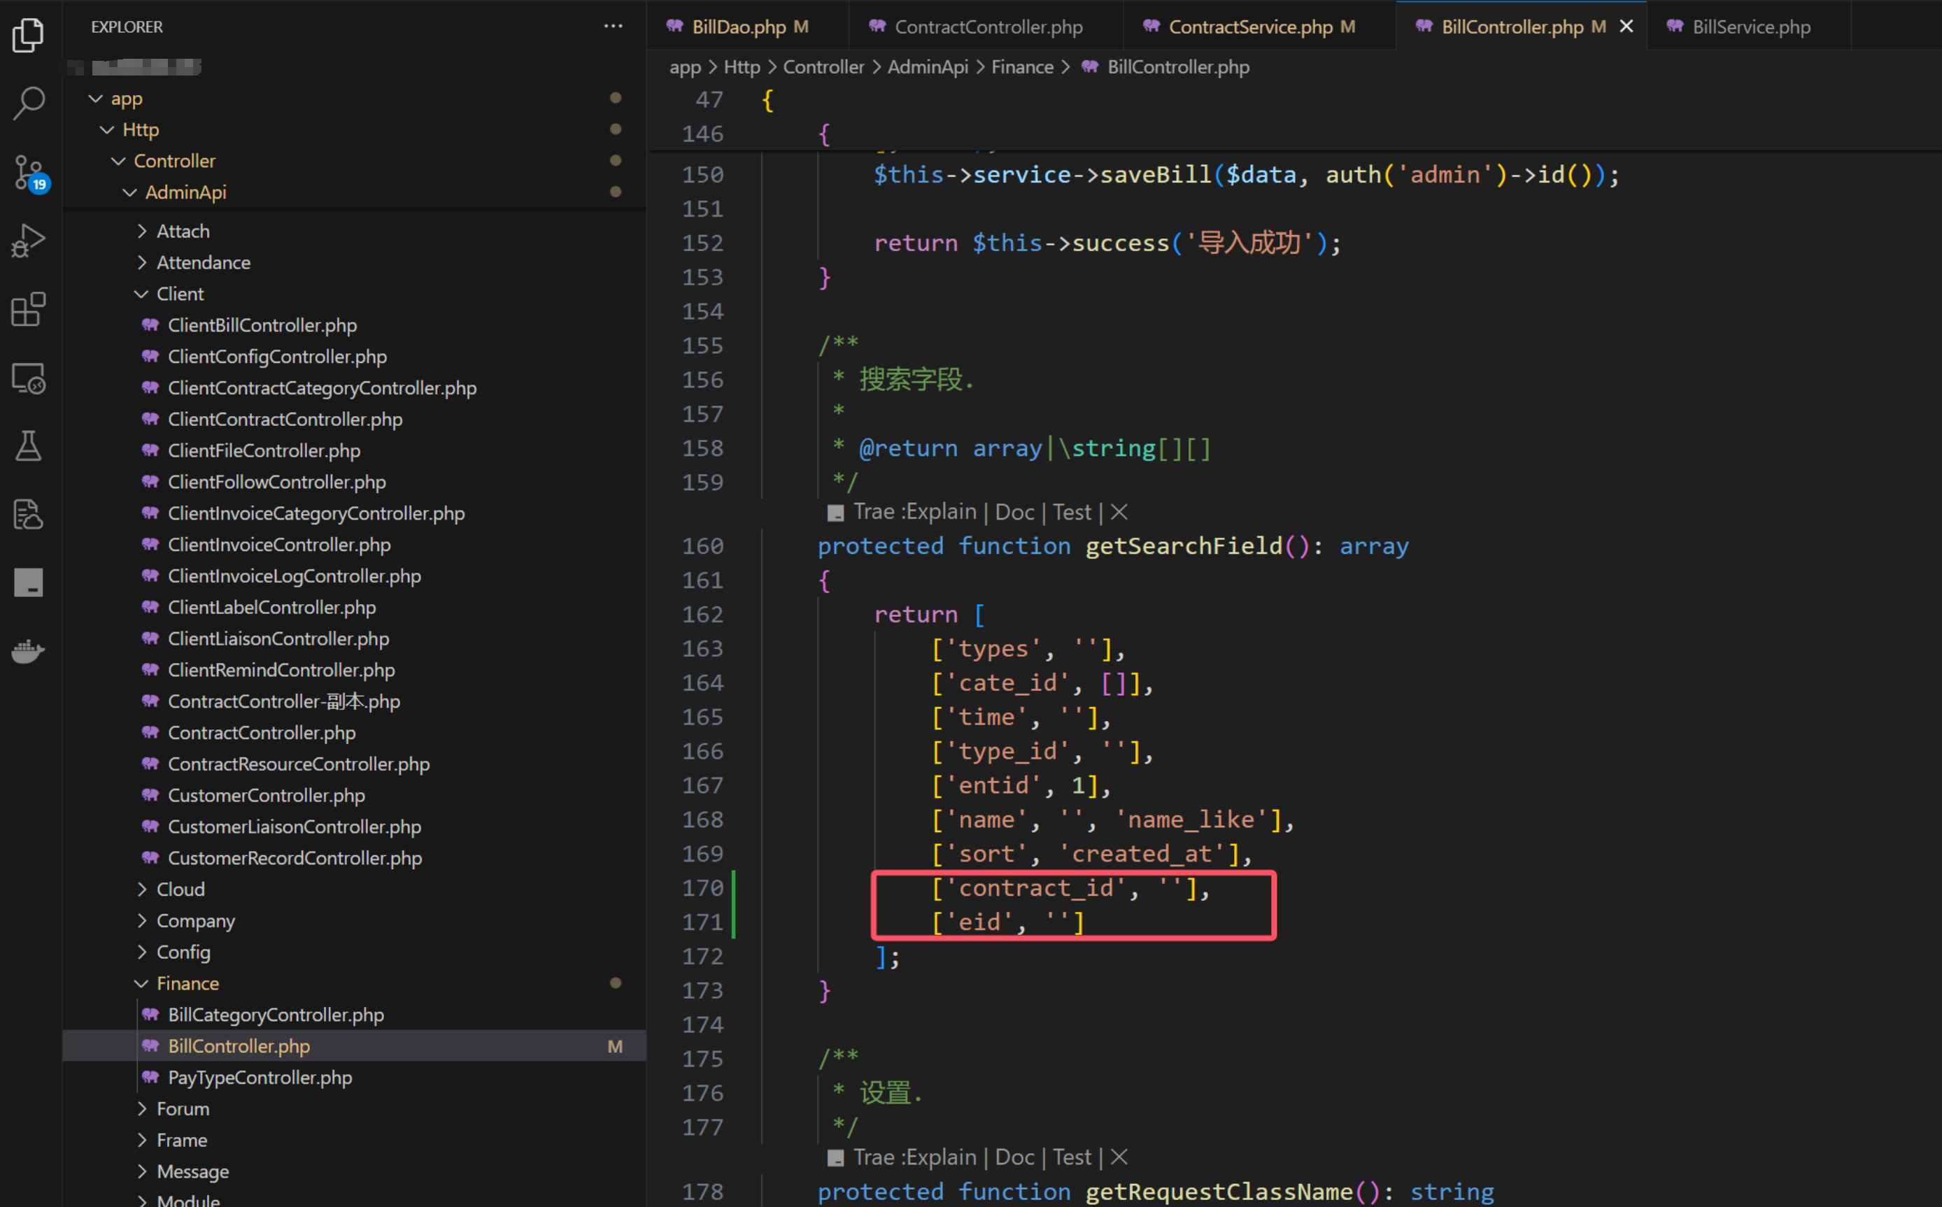Dismiss Trae code lens above getRequestClassName

coord(1119,1157)
